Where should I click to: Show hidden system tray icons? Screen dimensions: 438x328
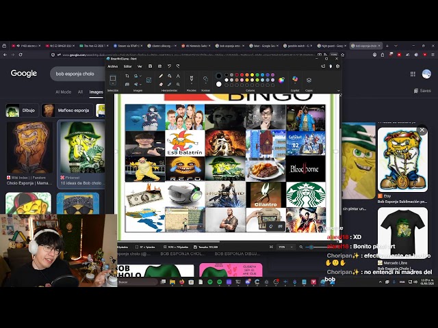381,282
